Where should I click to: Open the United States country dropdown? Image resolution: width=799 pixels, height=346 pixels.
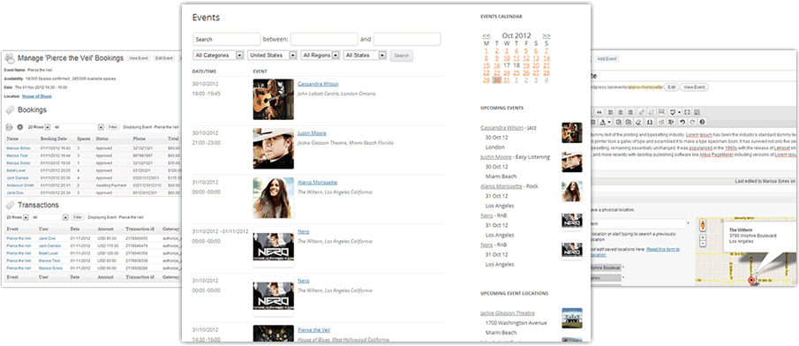tap(272, 55)
